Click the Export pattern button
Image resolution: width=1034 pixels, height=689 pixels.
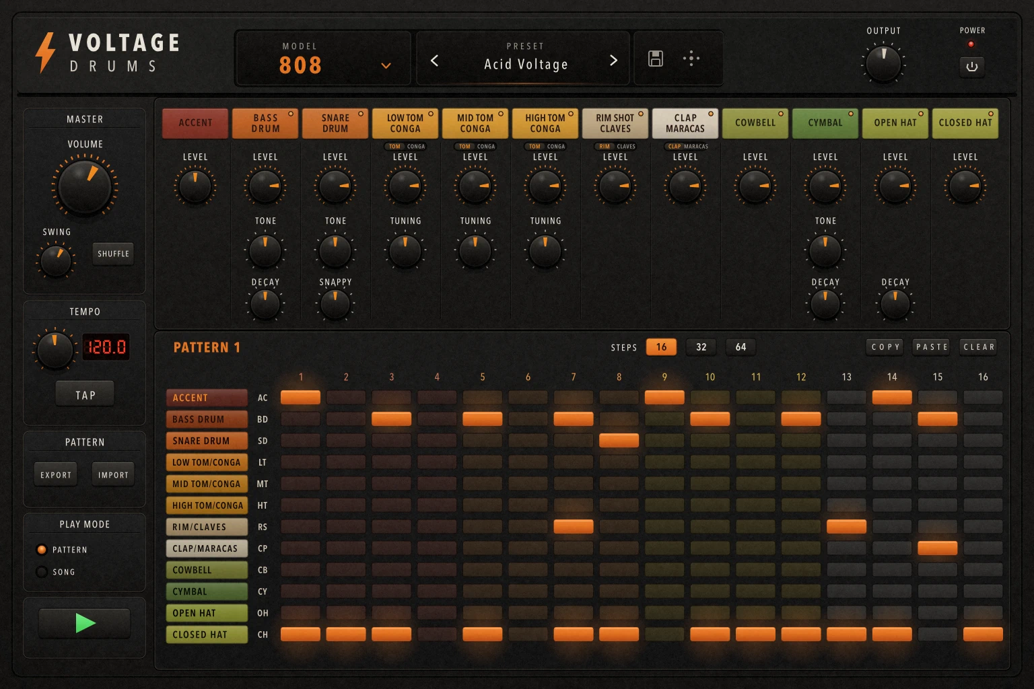coord(56,474)
